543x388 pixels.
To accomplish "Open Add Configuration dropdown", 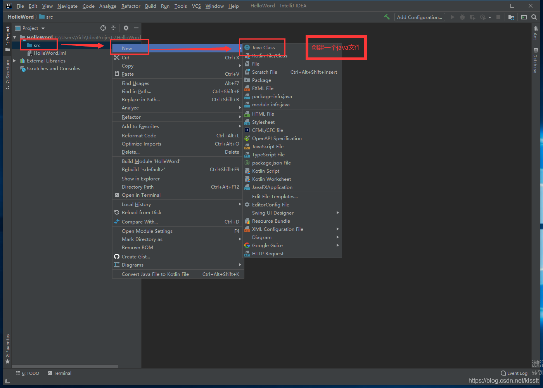I will point(420,17).
